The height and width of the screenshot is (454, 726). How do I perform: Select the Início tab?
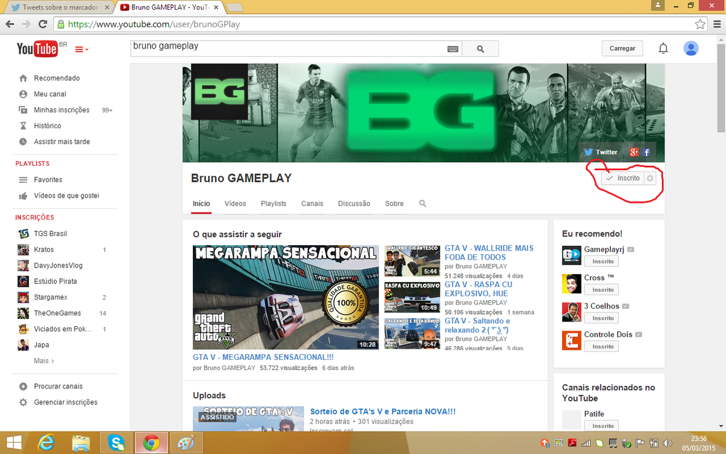click(201, 203)
